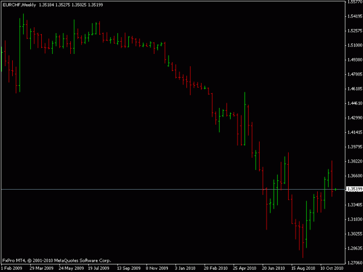
Task: Click the 3 Jan 2010 date label
Action: coord(185,269)
